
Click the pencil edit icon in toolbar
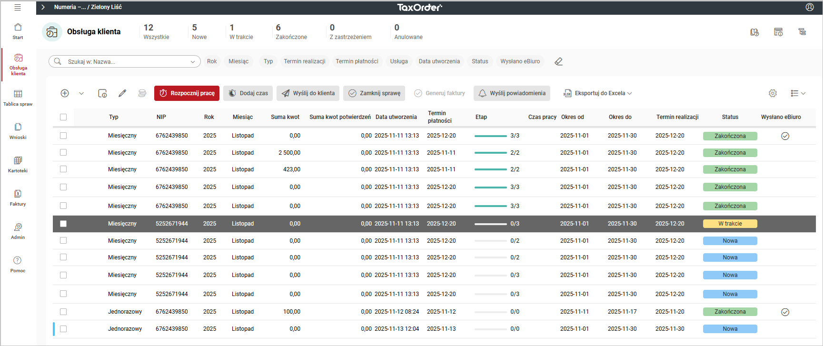(122, 93)
